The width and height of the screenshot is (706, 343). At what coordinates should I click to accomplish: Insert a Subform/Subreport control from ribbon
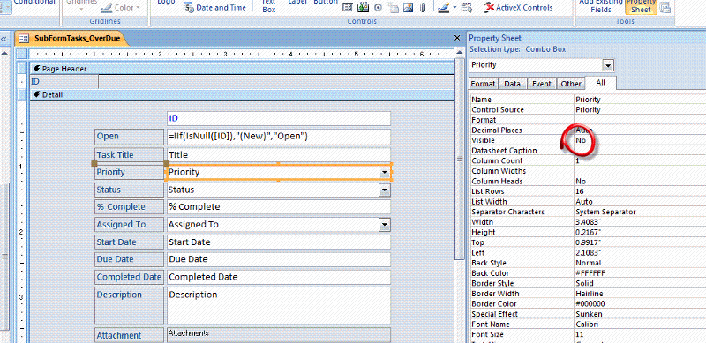(x=348, y=7)
